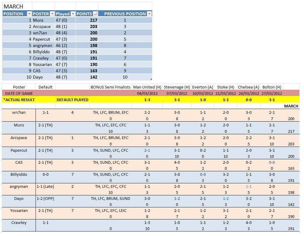This screenshot has width=304, height=236.
Task: Click the 217 points cell in standings
Action: [x=94, y=20]
